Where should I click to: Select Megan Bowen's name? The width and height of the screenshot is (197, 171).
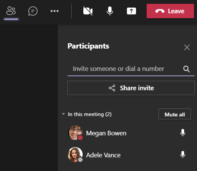tap(106, 133)
